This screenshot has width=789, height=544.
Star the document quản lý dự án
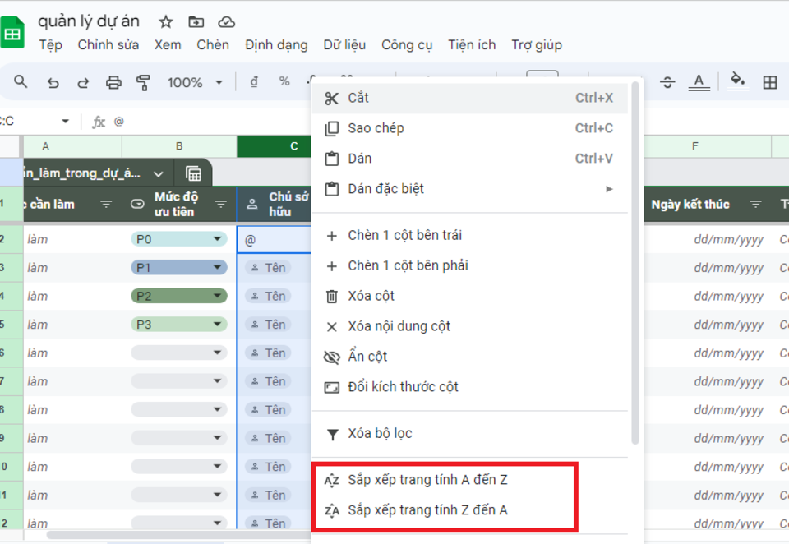[165, 21]
